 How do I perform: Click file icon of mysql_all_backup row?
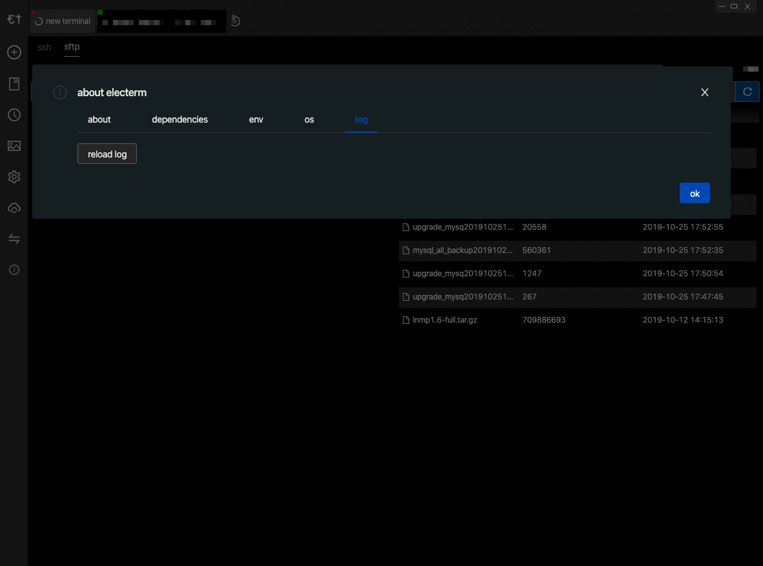click(406, 250)
